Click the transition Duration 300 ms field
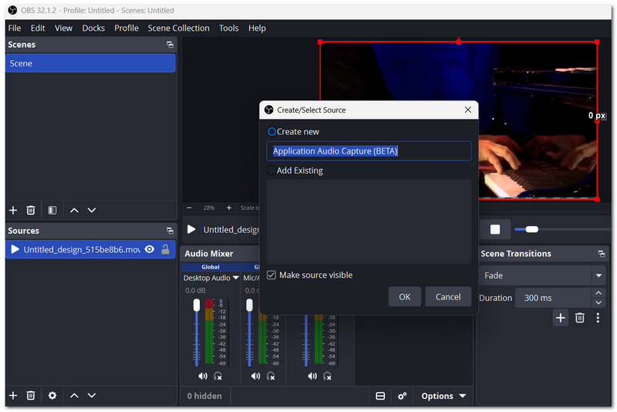This screenshot has width=617, height=412. 553,298
